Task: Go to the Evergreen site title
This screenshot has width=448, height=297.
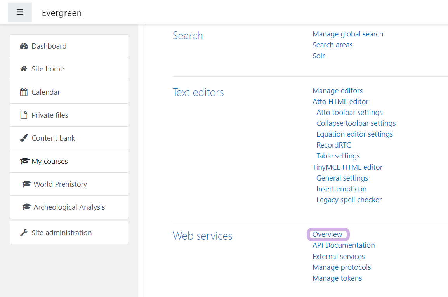Action: [x=62, y=13]
